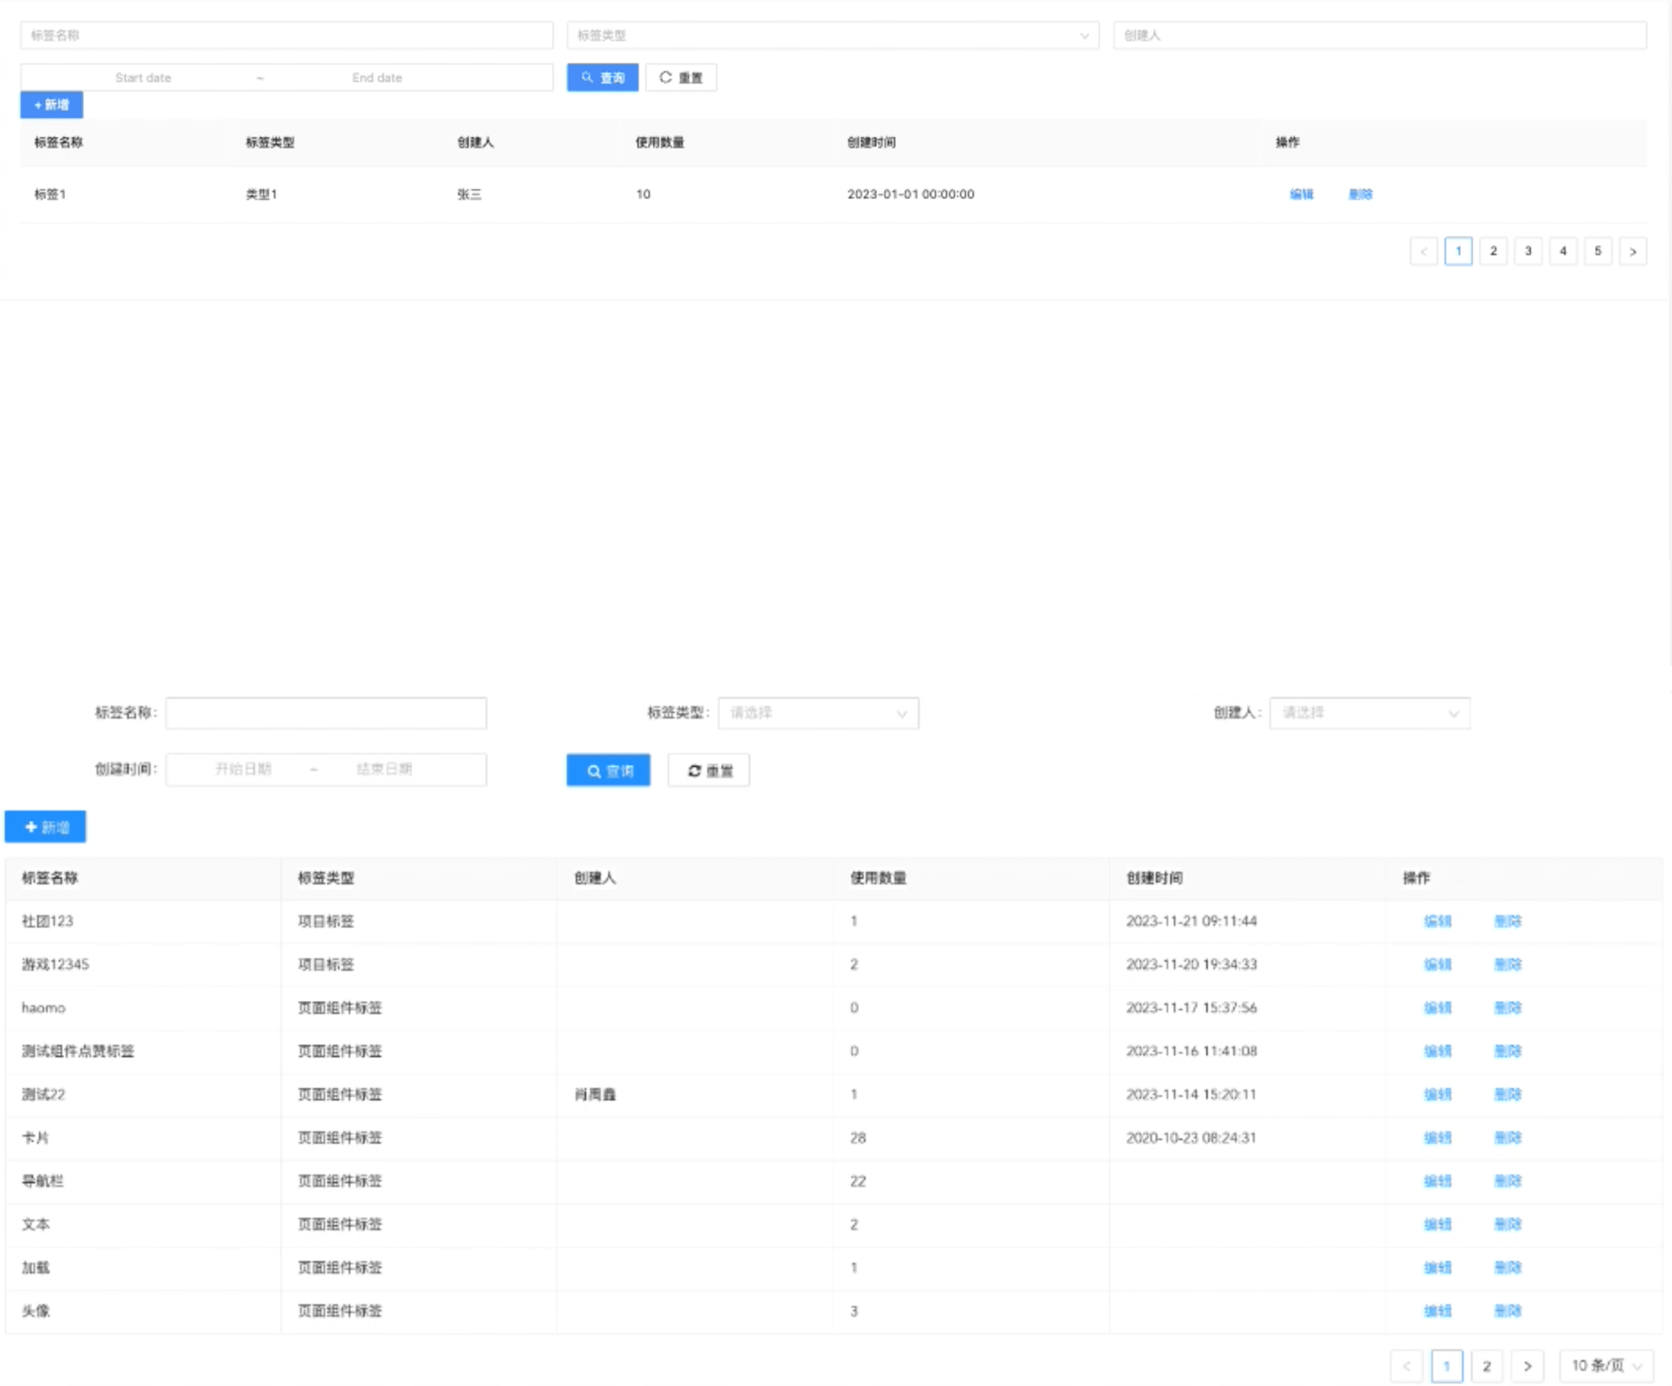Viewport: 1672px width, 1386px height.
Task: Click 删除 for the 社团123 row
Action: [1507, 921]
